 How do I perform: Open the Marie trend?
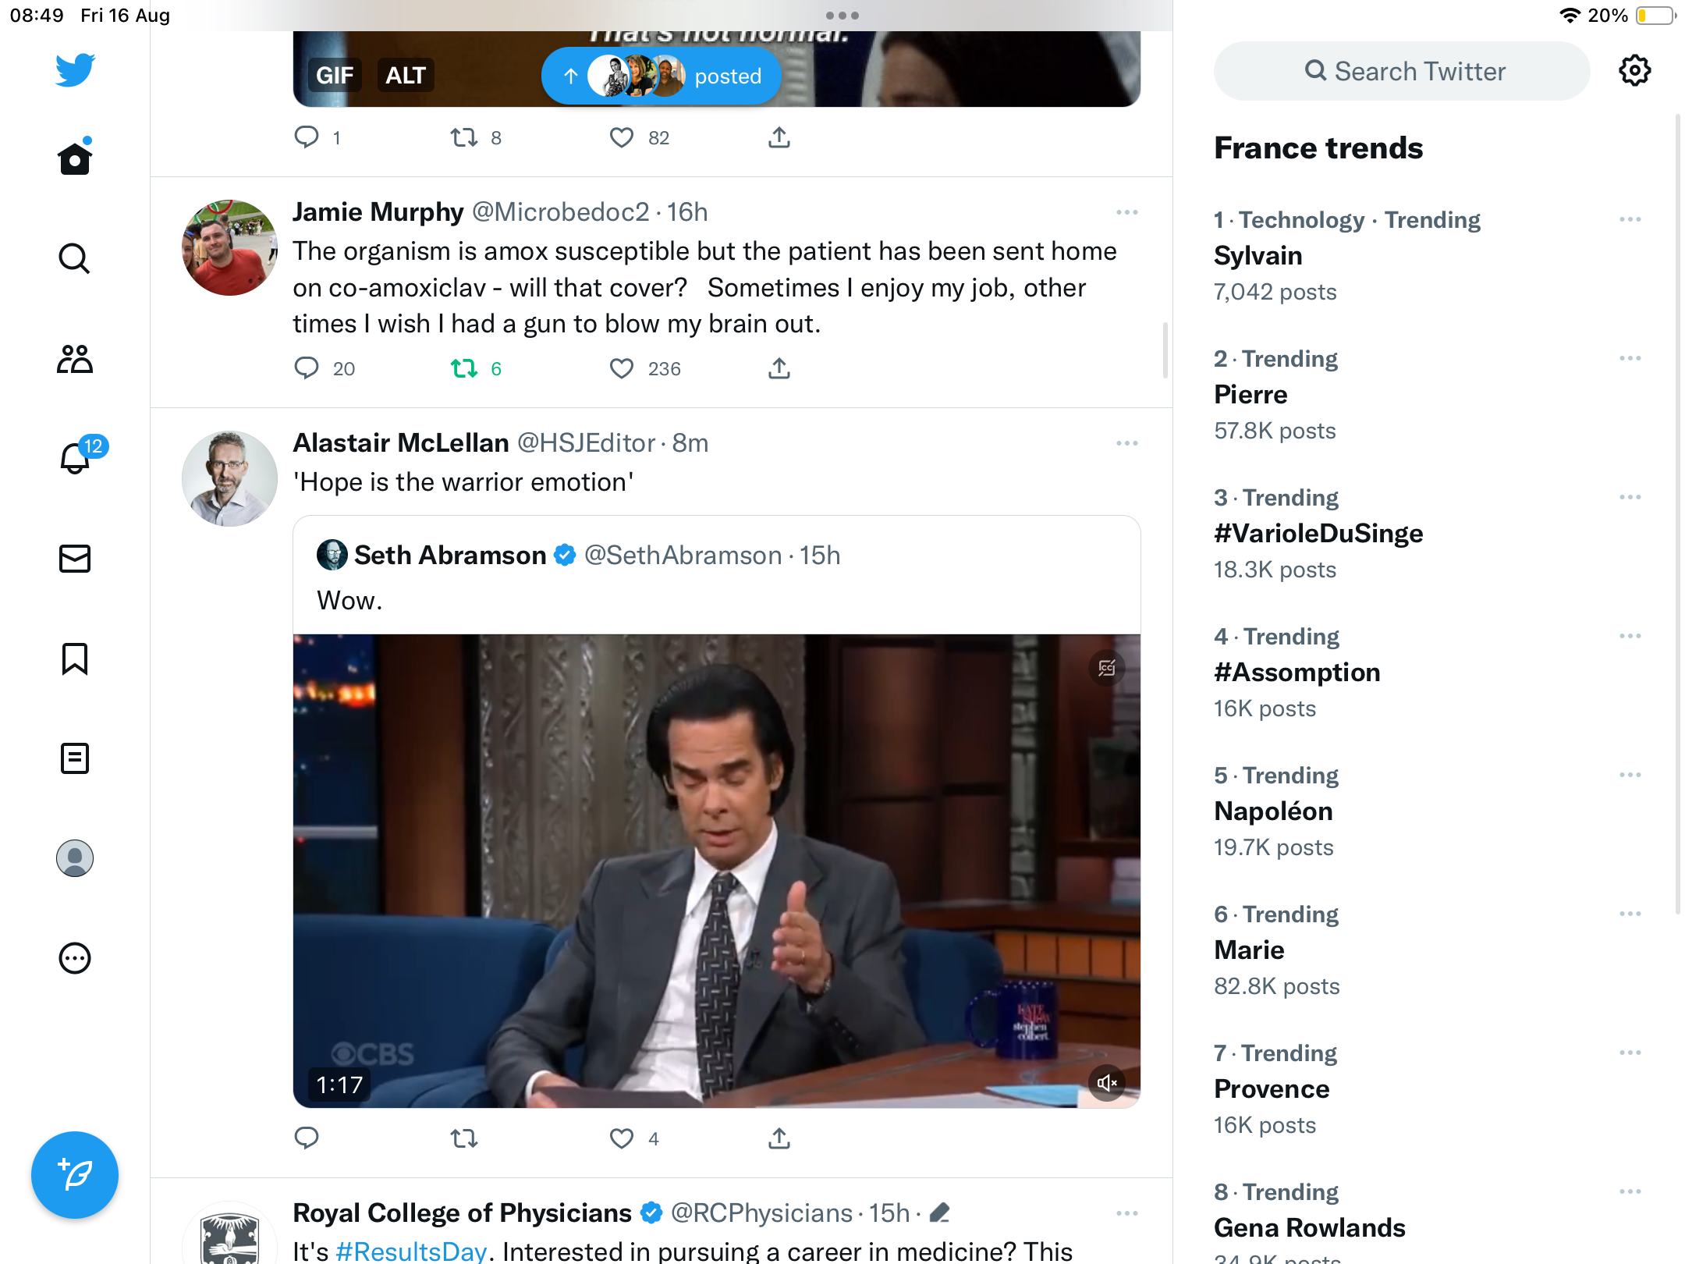pyautogui.click(x=1249, y=950)
